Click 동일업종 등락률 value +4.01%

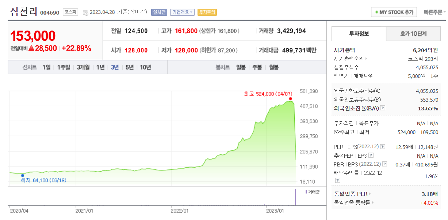click(x=429, y=203)
